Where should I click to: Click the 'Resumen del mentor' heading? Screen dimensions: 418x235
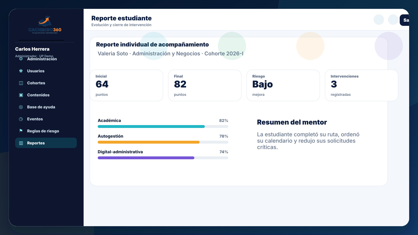pyautogui.click(x=292, y=122)
